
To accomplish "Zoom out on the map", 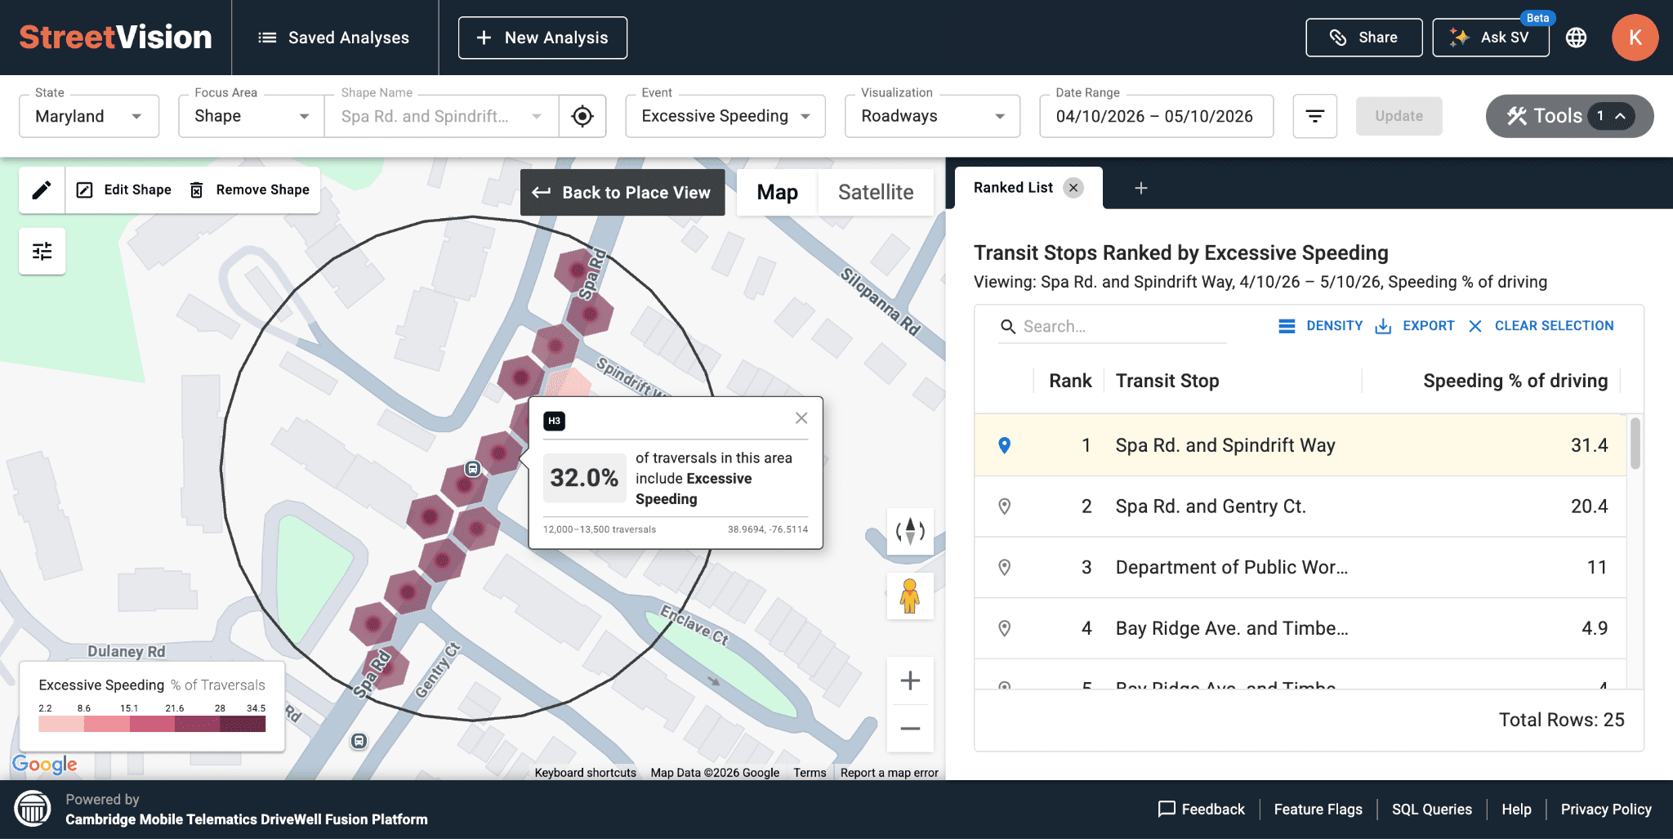I will click(910, 729).
